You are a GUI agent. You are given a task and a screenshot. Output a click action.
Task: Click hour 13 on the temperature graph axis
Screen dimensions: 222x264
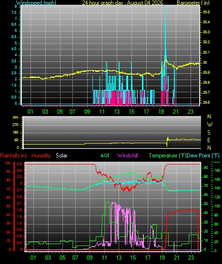119,258
